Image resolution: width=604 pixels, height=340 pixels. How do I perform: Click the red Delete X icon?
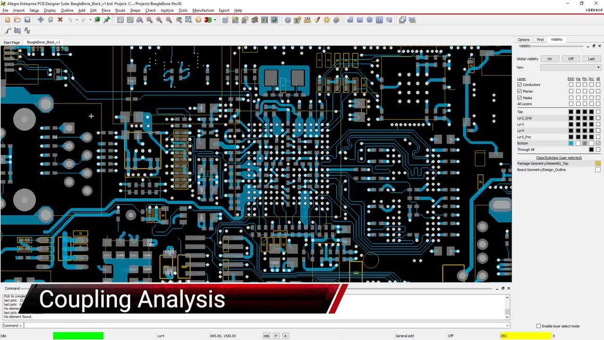coord(60,20)
